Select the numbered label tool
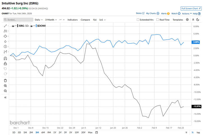204x135 pixels. [x=5, y=46]
